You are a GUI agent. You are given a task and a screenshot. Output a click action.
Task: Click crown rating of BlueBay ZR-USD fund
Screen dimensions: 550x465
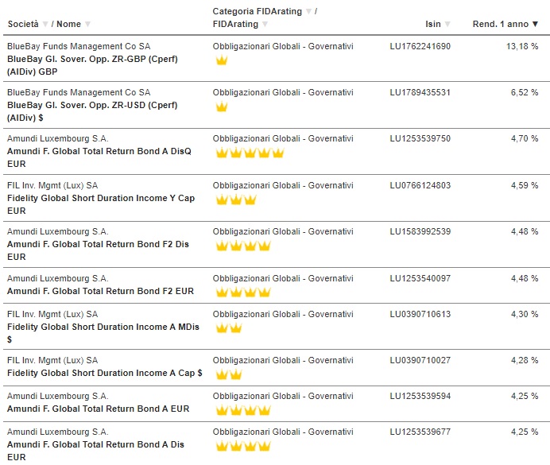[x=222, y=107]
